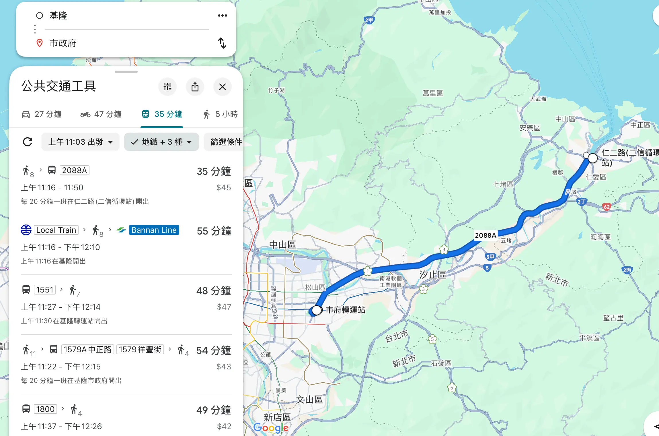Select 54 分鐘 route duration text

pos(214,350)
